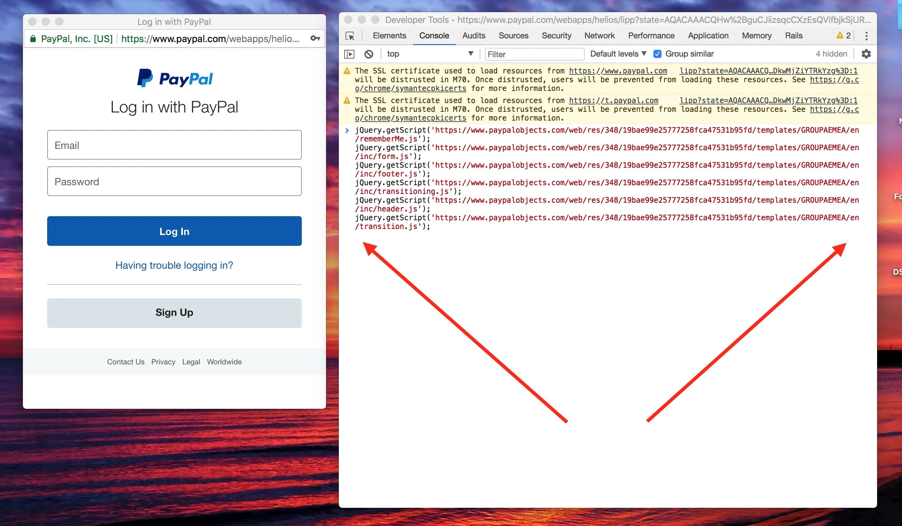
Task: Switch to the Application tab
Action: tap(708, 36)
